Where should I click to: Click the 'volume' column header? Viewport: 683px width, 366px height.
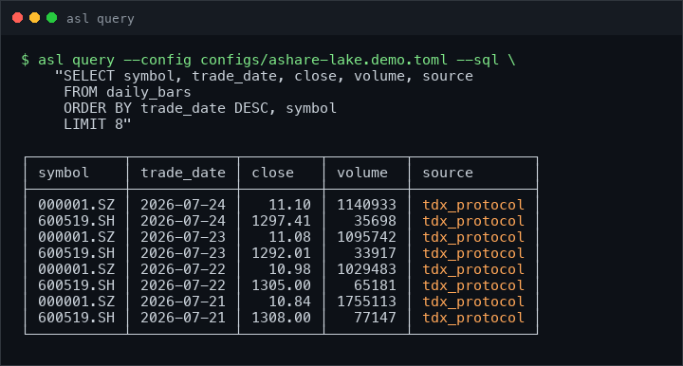(x=362, y=174)
